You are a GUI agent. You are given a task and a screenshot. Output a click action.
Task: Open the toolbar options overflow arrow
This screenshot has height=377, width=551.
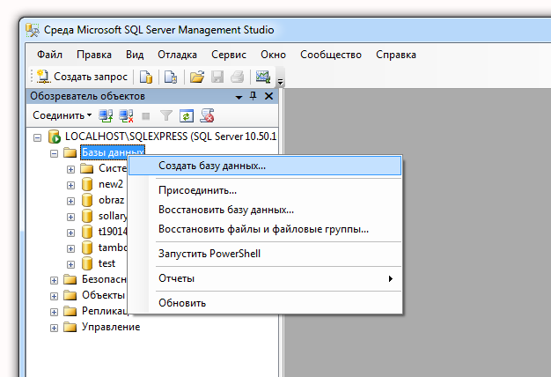point(280,82)
